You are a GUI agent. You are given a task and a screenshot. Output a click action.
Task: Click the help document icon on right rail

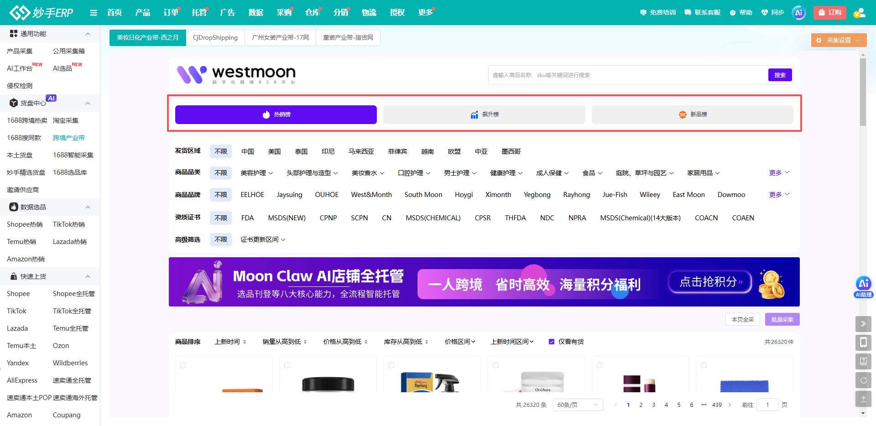click(863, 361)
